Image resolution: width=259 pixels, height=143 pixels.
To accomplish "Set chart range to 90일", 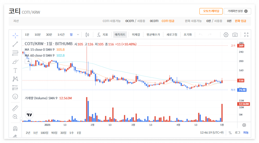I will (x=54, y=133).
